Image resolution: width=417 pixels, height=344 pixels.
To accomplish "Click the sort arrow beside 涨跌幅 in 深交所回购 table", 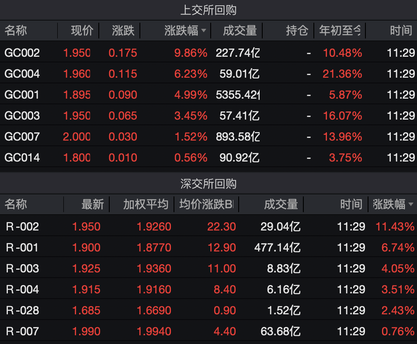I will pos(410,204).
